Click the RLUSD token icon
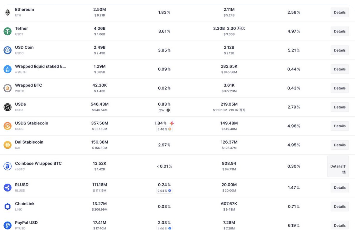The height and width of the screenshot is (232, 359). (8, 188)
